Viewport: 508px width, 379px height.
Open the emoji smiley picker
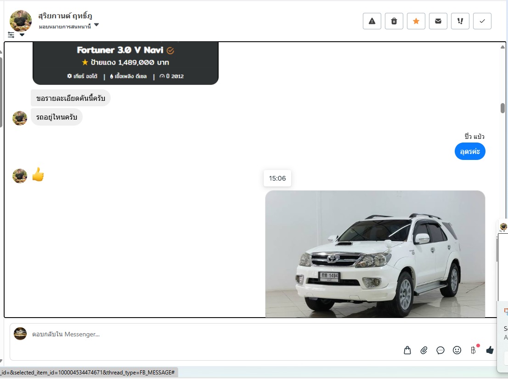(x=457, y=350)
